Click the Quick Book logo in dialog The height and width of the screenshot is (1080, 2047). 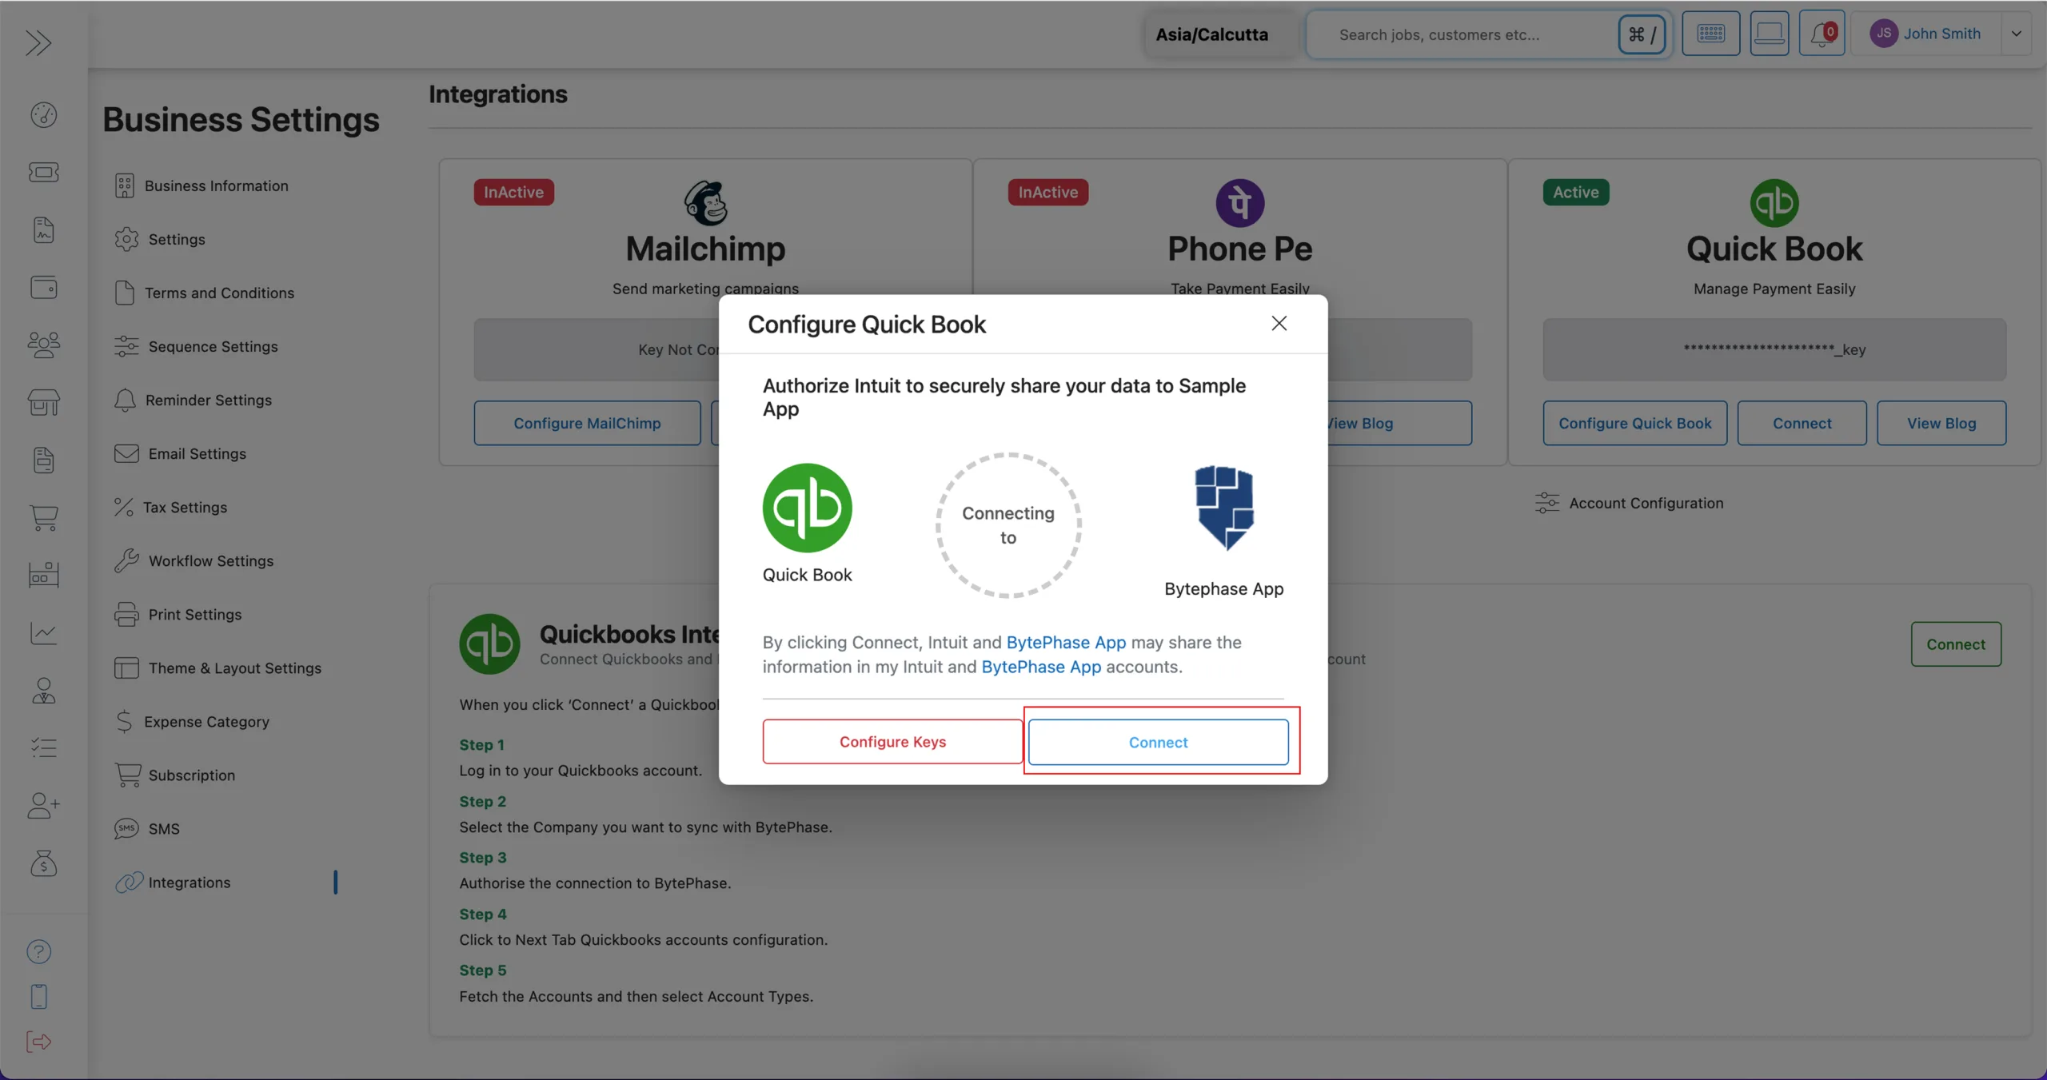[807, 508]
